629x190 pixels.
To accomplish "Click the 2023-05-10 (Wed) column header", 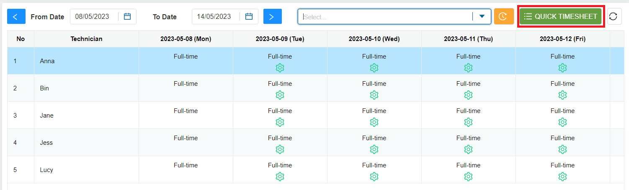I will tap(374, 39).
